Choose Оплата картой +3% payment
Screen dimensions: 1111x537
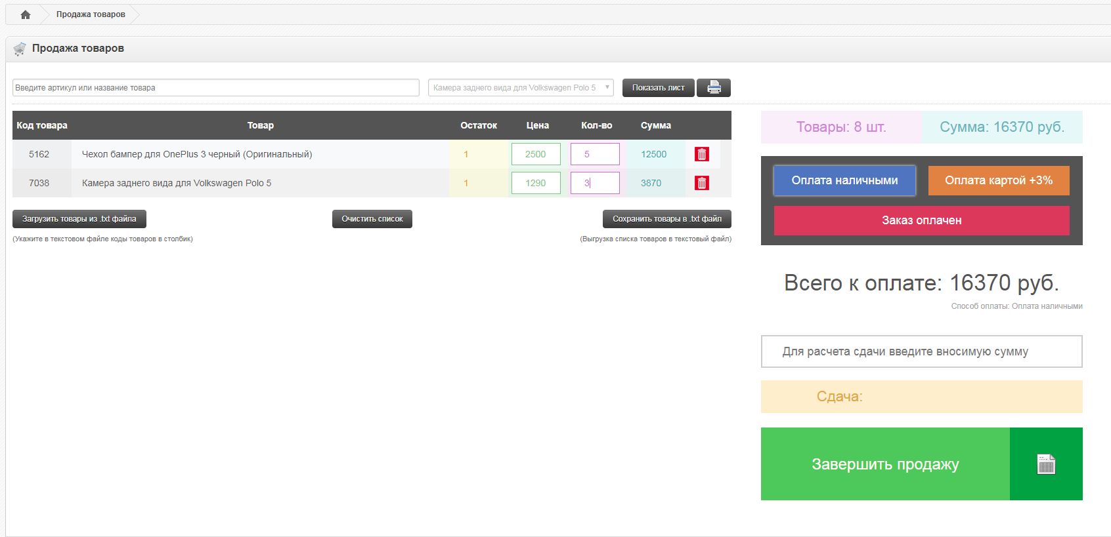998,180
